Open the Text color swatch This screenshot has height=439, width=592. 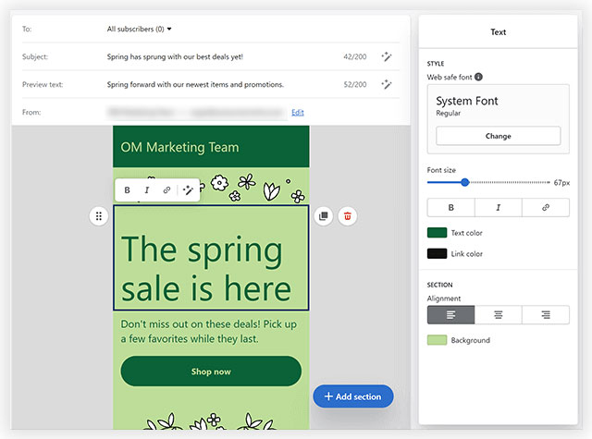click(x=437, y=233)
